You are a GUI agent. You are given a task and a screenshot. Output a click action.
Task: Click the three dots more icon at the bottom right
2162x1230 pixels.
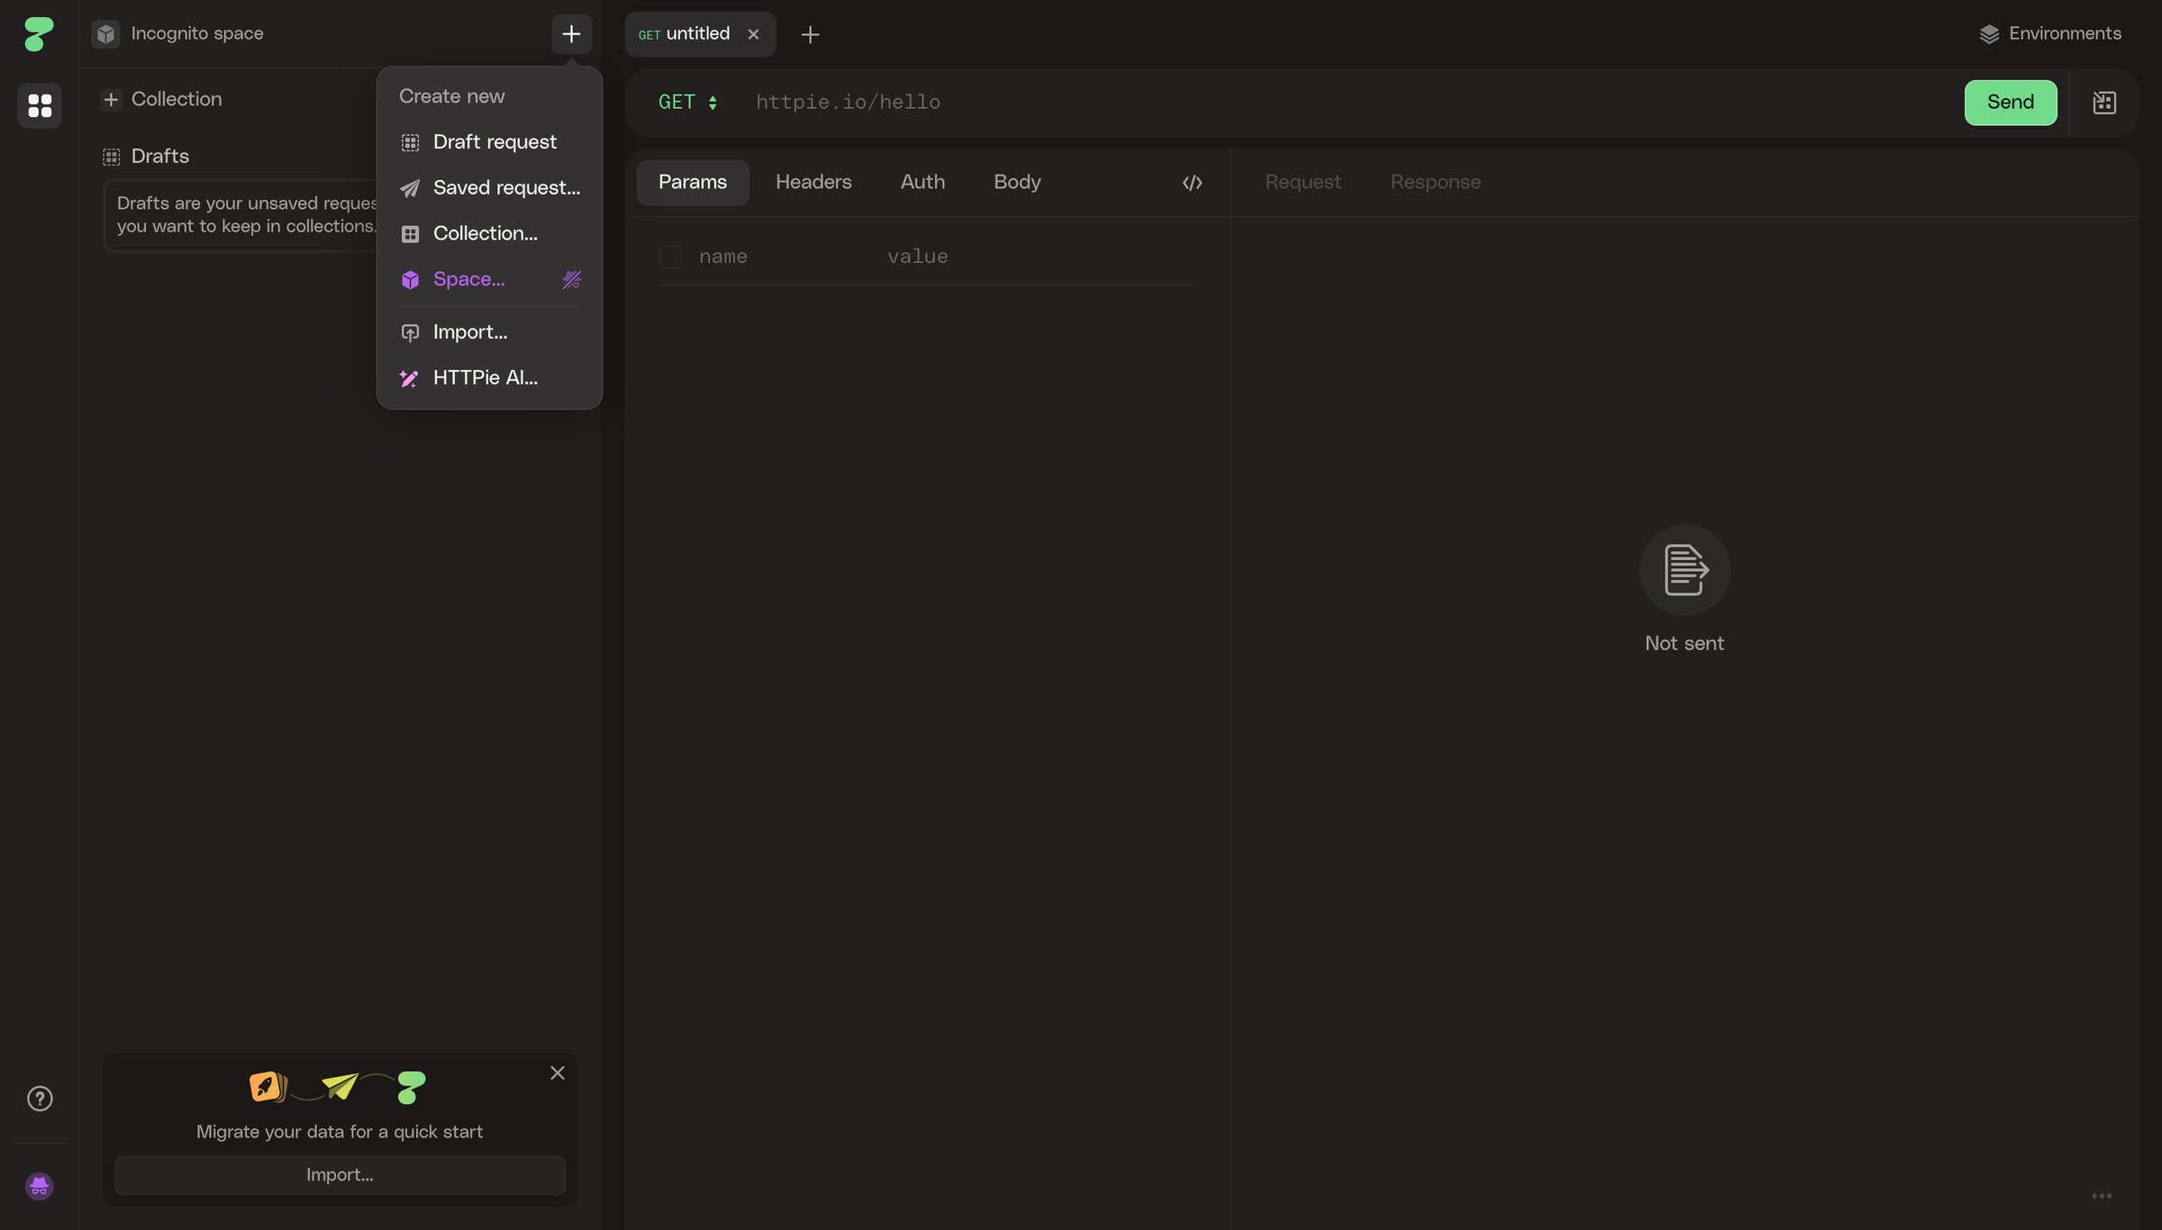[x=2102, y=1196]
